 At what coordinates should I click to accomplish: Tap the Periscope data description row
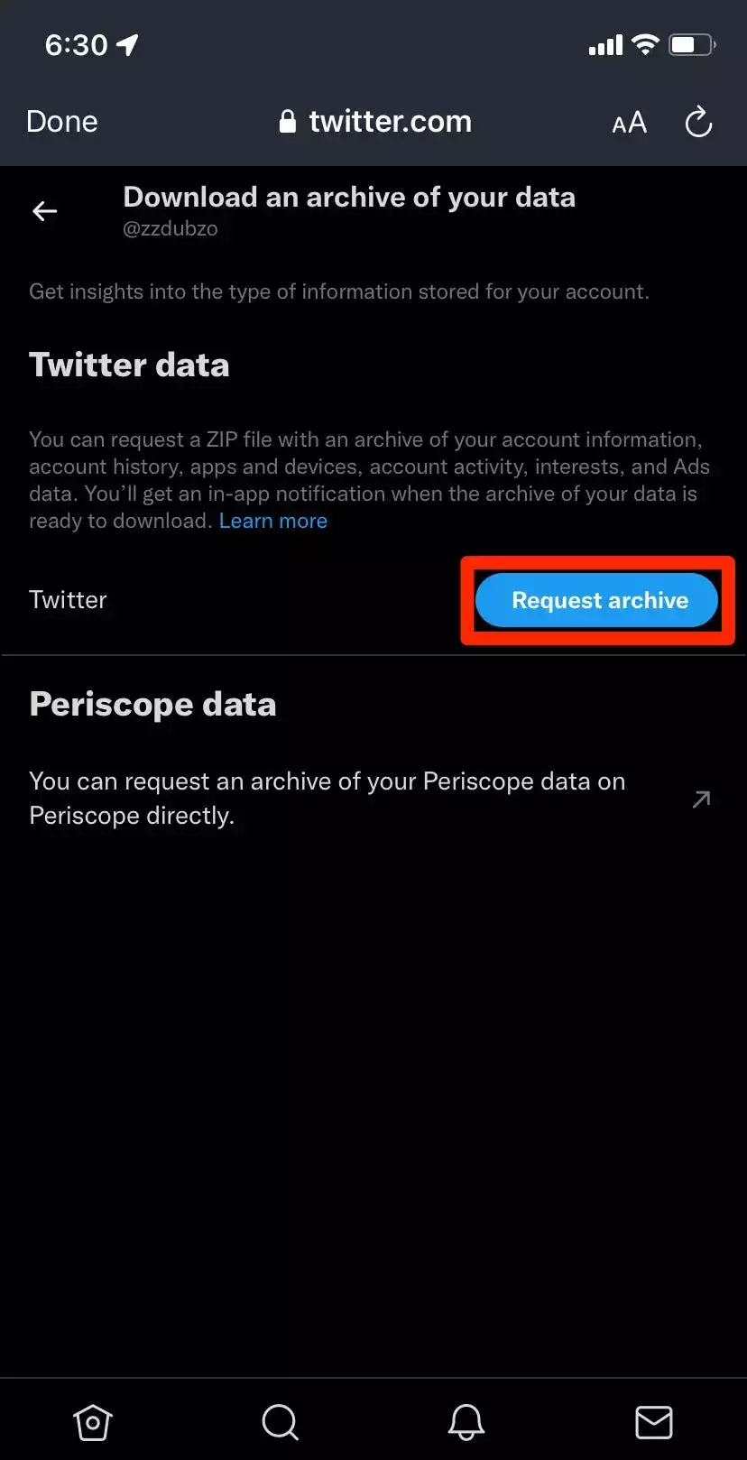coord(327,798)
